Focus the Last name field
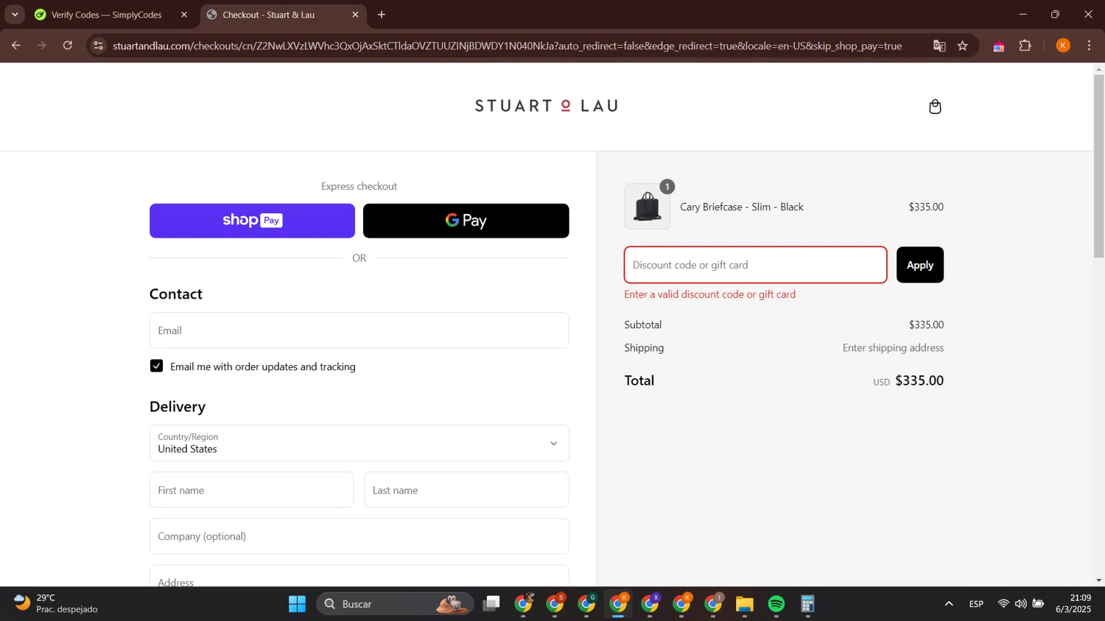This screenshot has width=1105, height=621. (467, 490)
